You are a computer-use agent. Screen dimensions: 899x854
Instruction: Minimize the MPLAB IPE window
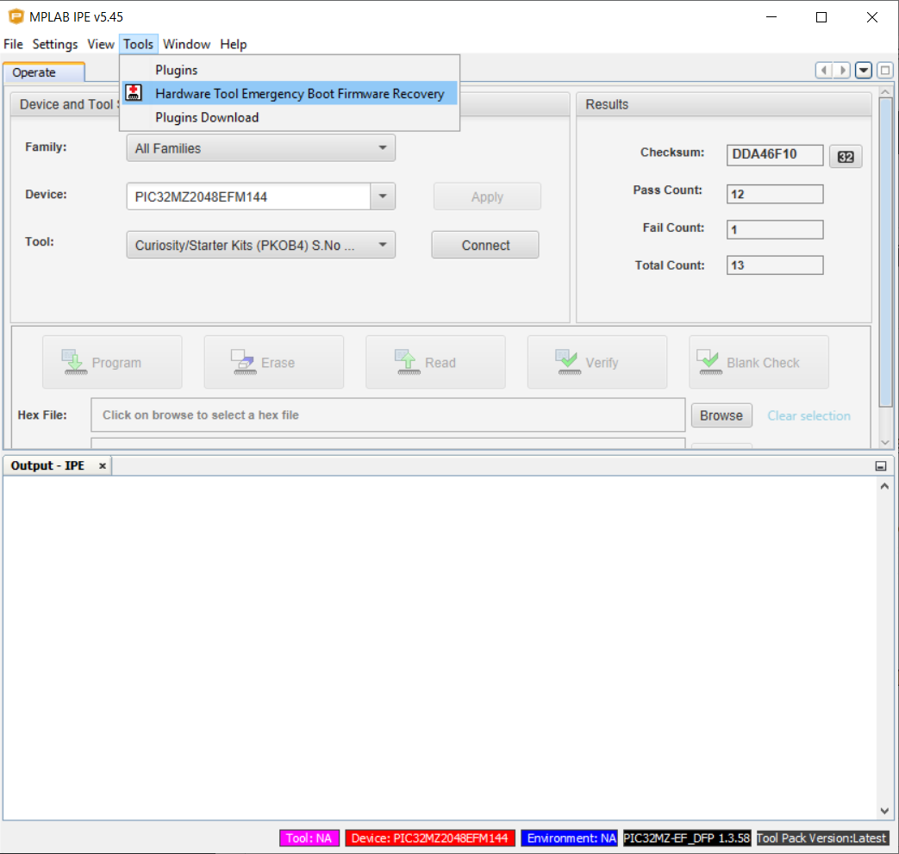tap(771, 16)
